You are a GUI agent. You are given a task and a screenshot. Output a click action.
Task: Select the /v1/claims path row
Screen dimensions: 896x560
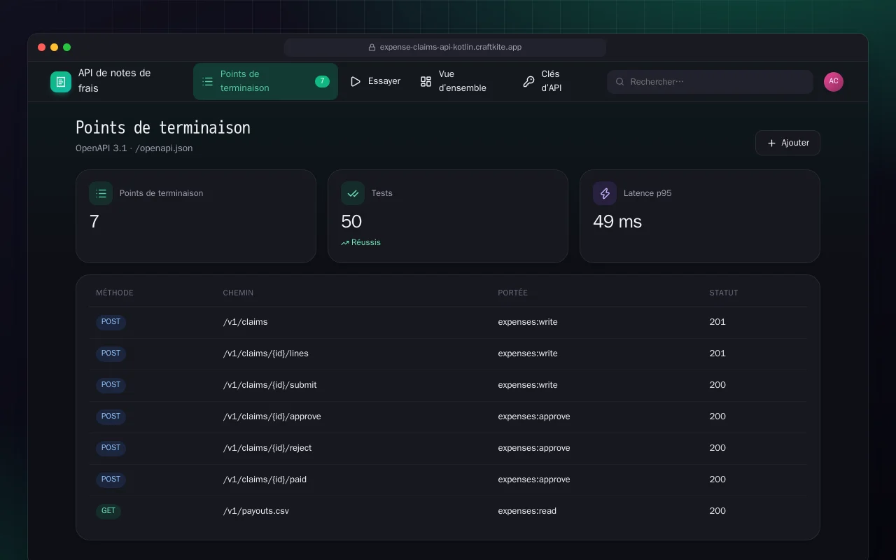coord(448,322)
